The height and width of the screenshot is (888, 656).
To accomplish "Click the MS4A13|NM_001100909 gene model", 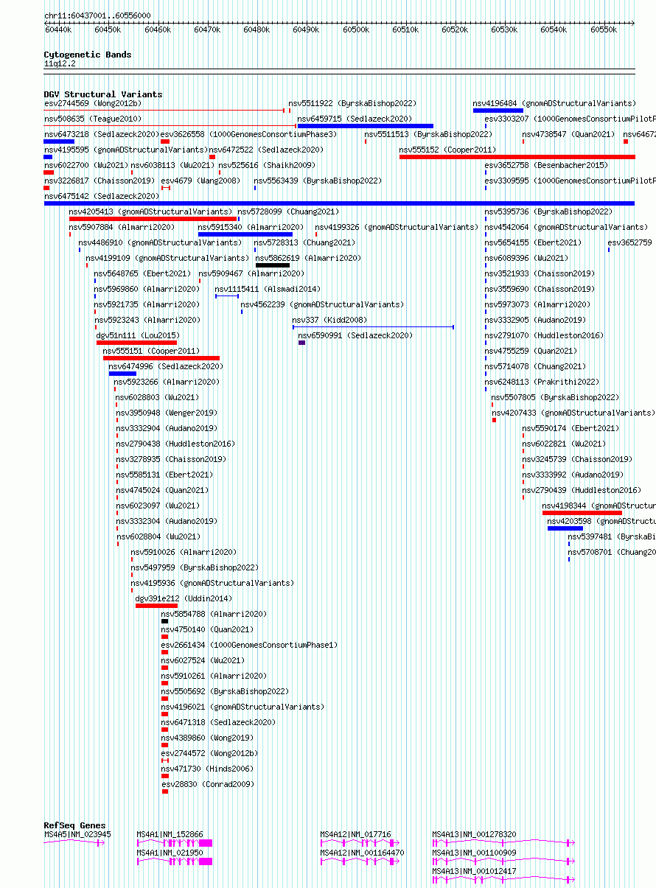I will (x=503, y=861).
